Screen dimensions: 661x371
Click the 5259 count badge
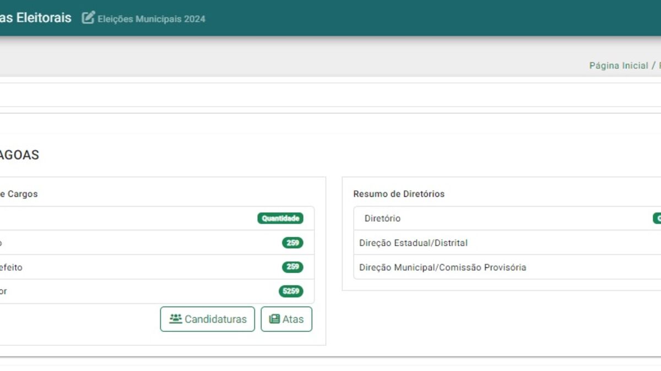pyautogui.click(x=291, y=291)
